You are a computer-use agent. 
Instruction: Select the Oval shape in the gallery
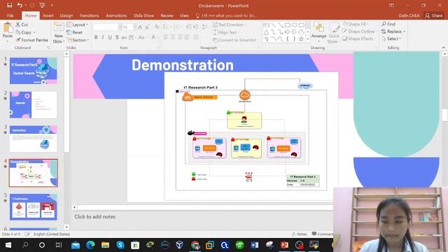(x=295, y=25)
